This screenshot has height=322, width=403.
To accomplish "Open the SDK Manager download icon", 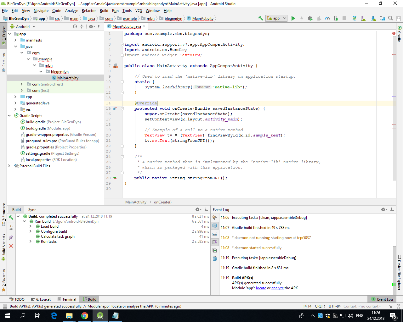I will [373, 18].
